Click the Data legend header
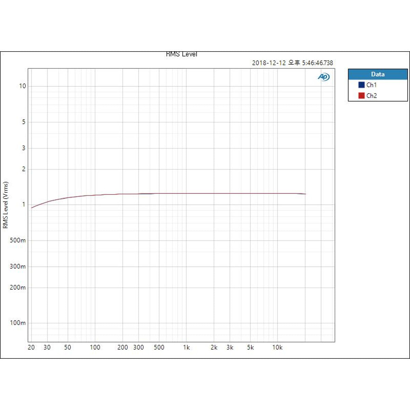 378,74
